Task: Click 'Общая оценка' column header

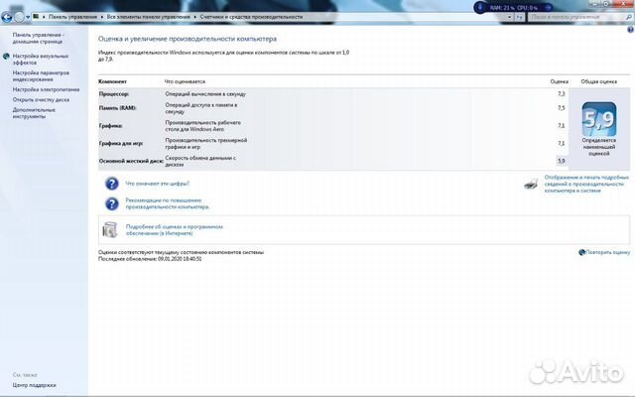Action: pos(599,81)
